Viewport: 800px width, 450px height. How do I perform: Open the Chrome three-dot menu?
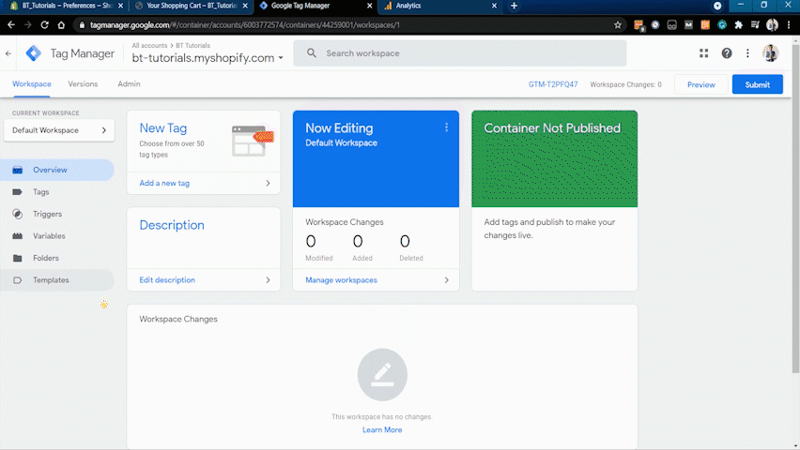point(789,24)
